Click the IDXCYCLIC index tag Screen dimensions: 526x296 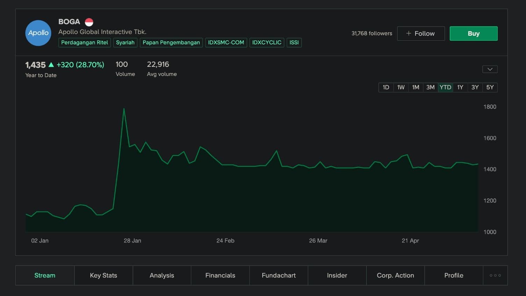[267, 43]
